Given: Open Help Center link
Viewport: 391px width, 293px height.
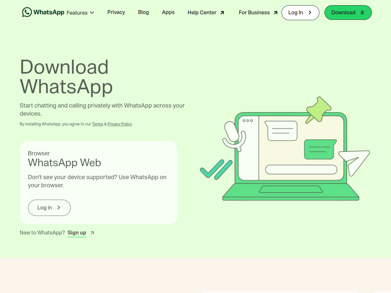Looking at the screenshot, I should 206,13.
